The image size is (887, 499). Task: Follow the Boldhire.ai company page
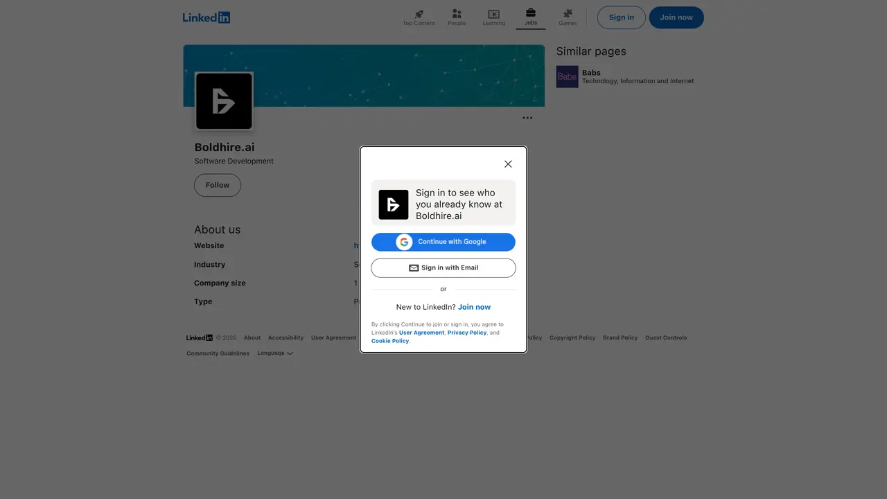pos(218,185)
